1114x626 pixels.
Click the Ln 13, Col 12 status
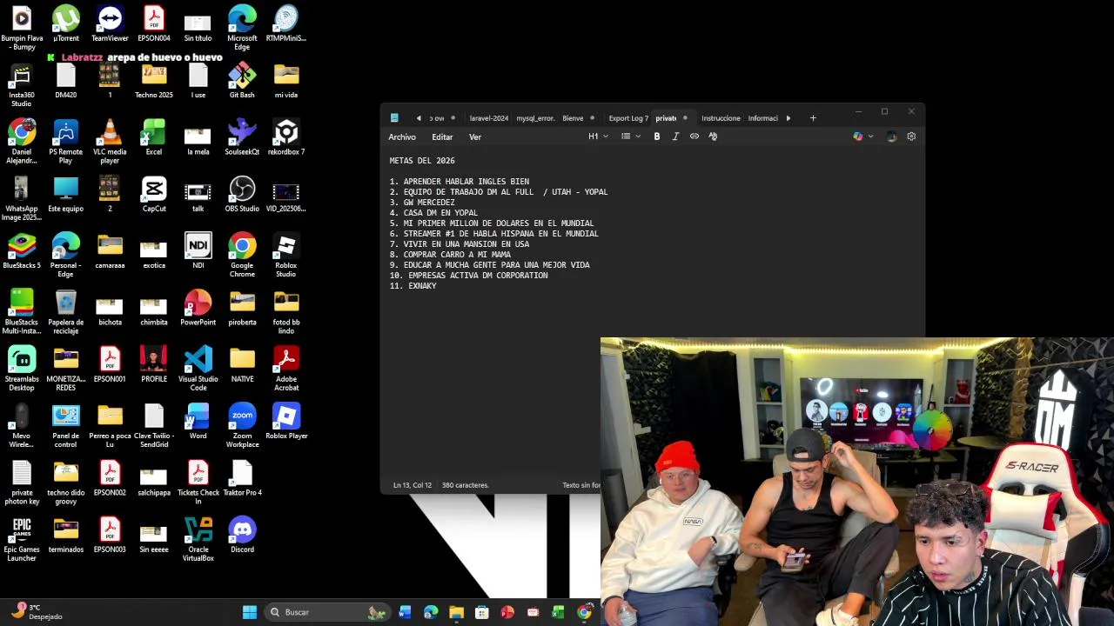413,485
